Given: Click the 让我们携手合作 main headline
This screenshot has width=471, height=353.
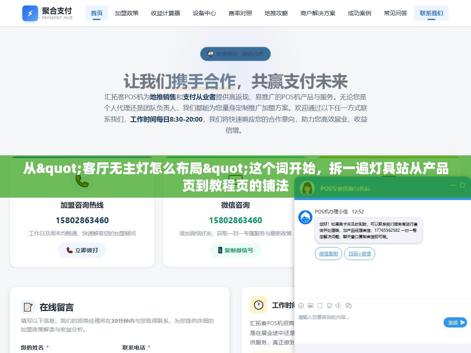Looking at the screenshot, I should pos(235,81).
